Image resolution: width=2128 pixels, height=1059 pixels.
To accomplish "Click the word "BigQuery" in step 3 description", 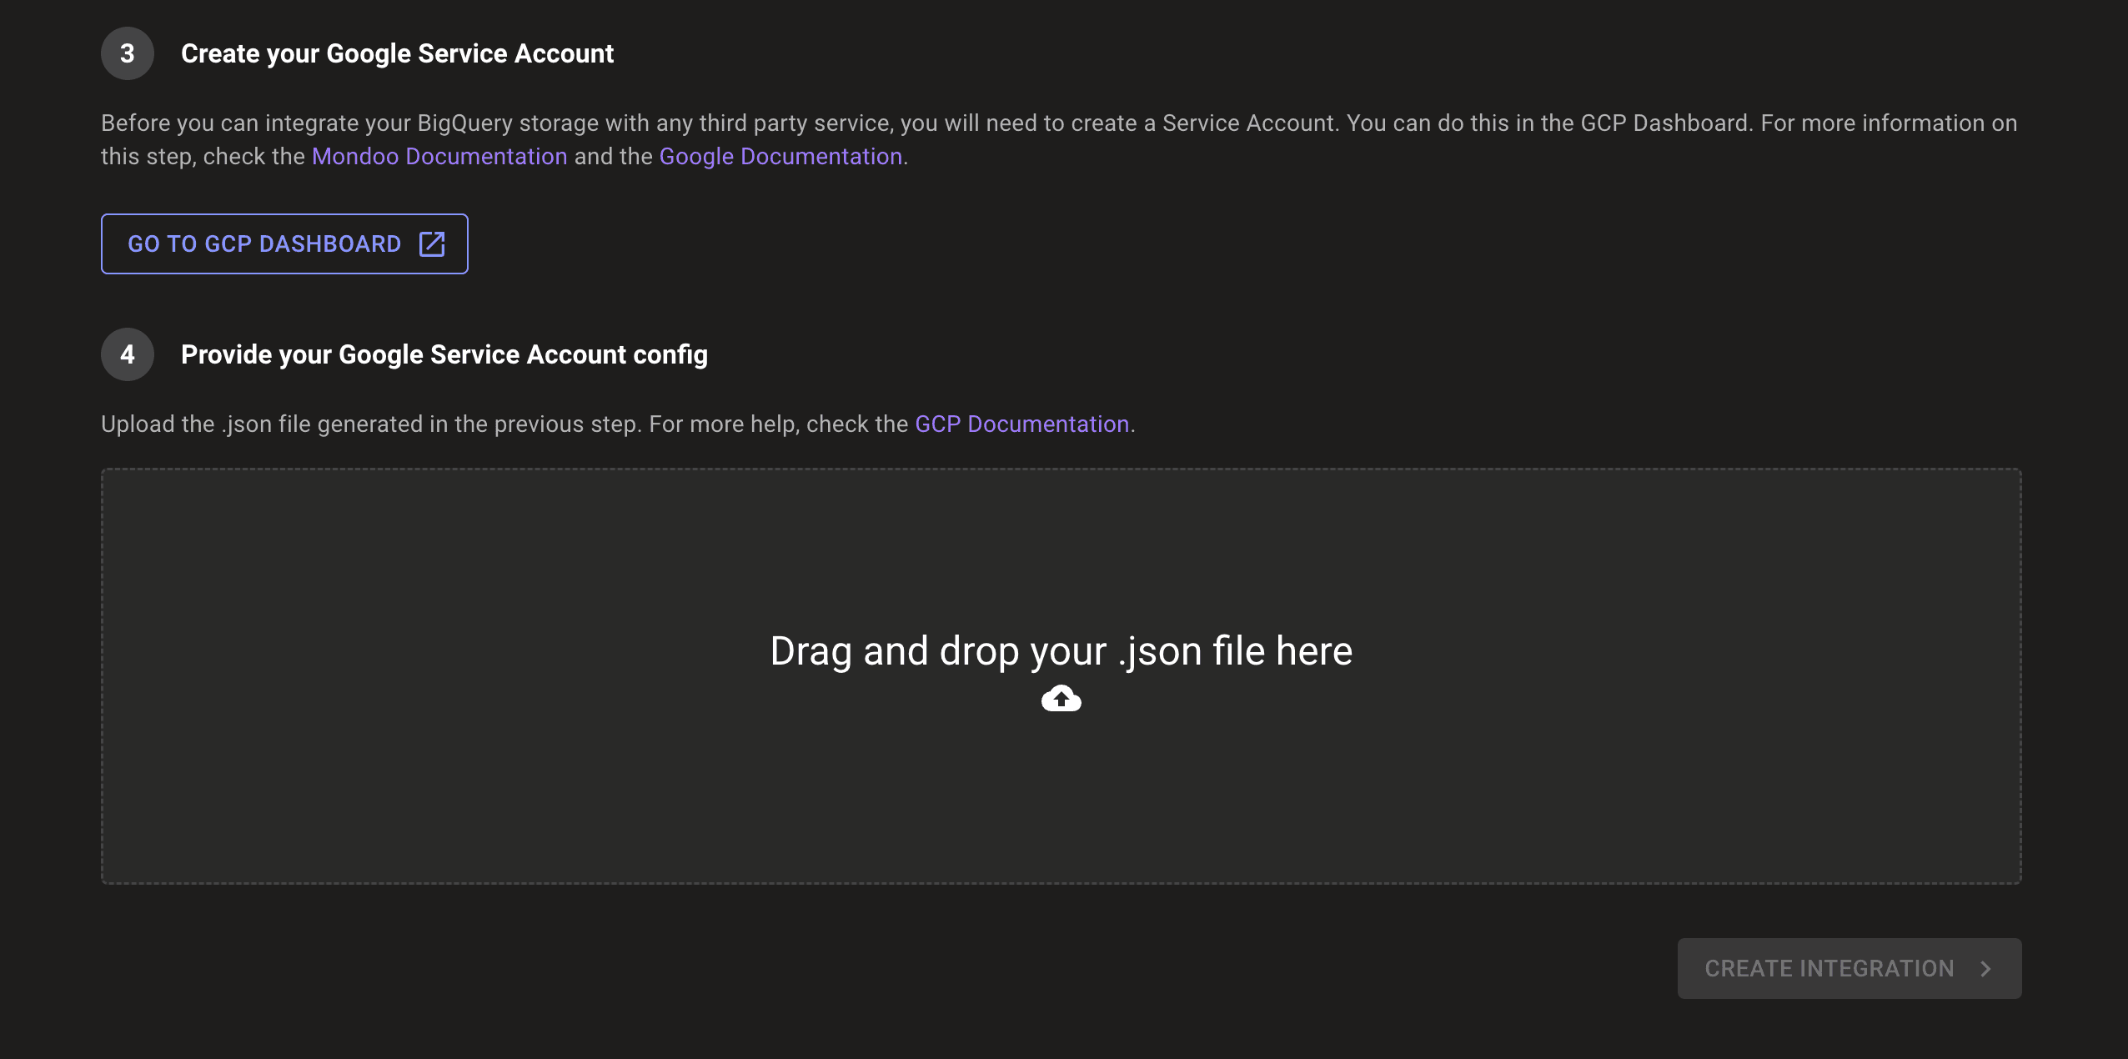I will 464,123.
